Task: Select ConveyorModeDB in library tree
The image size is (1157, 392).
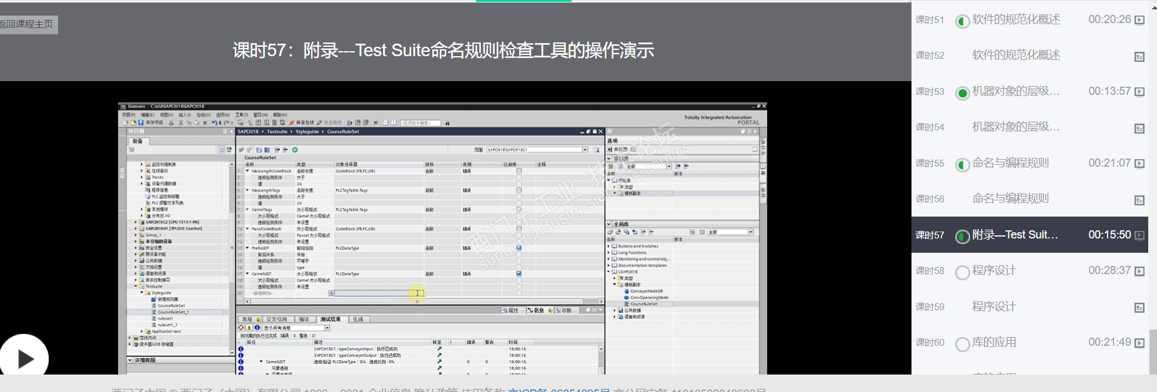Action: click(x=647, y=291)
